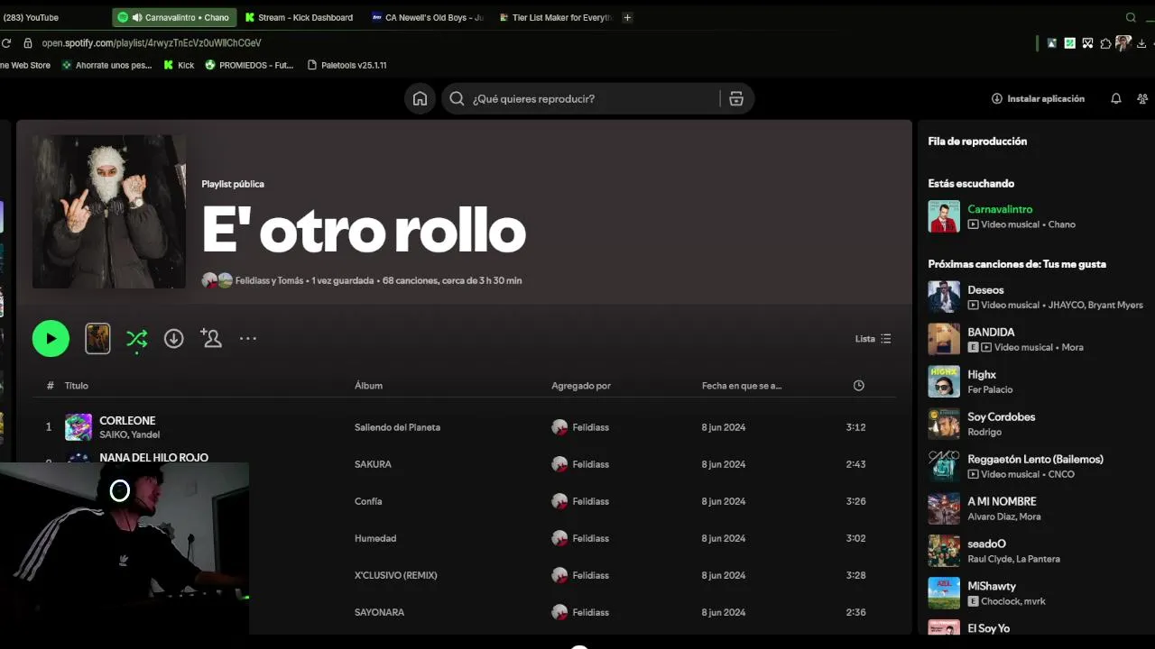Open the Paletools v25.1.11 bookmark

(346, 66)
